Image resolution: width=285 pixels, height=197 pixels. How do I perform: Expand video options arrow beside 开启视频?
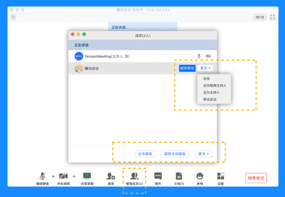[74, 176]
